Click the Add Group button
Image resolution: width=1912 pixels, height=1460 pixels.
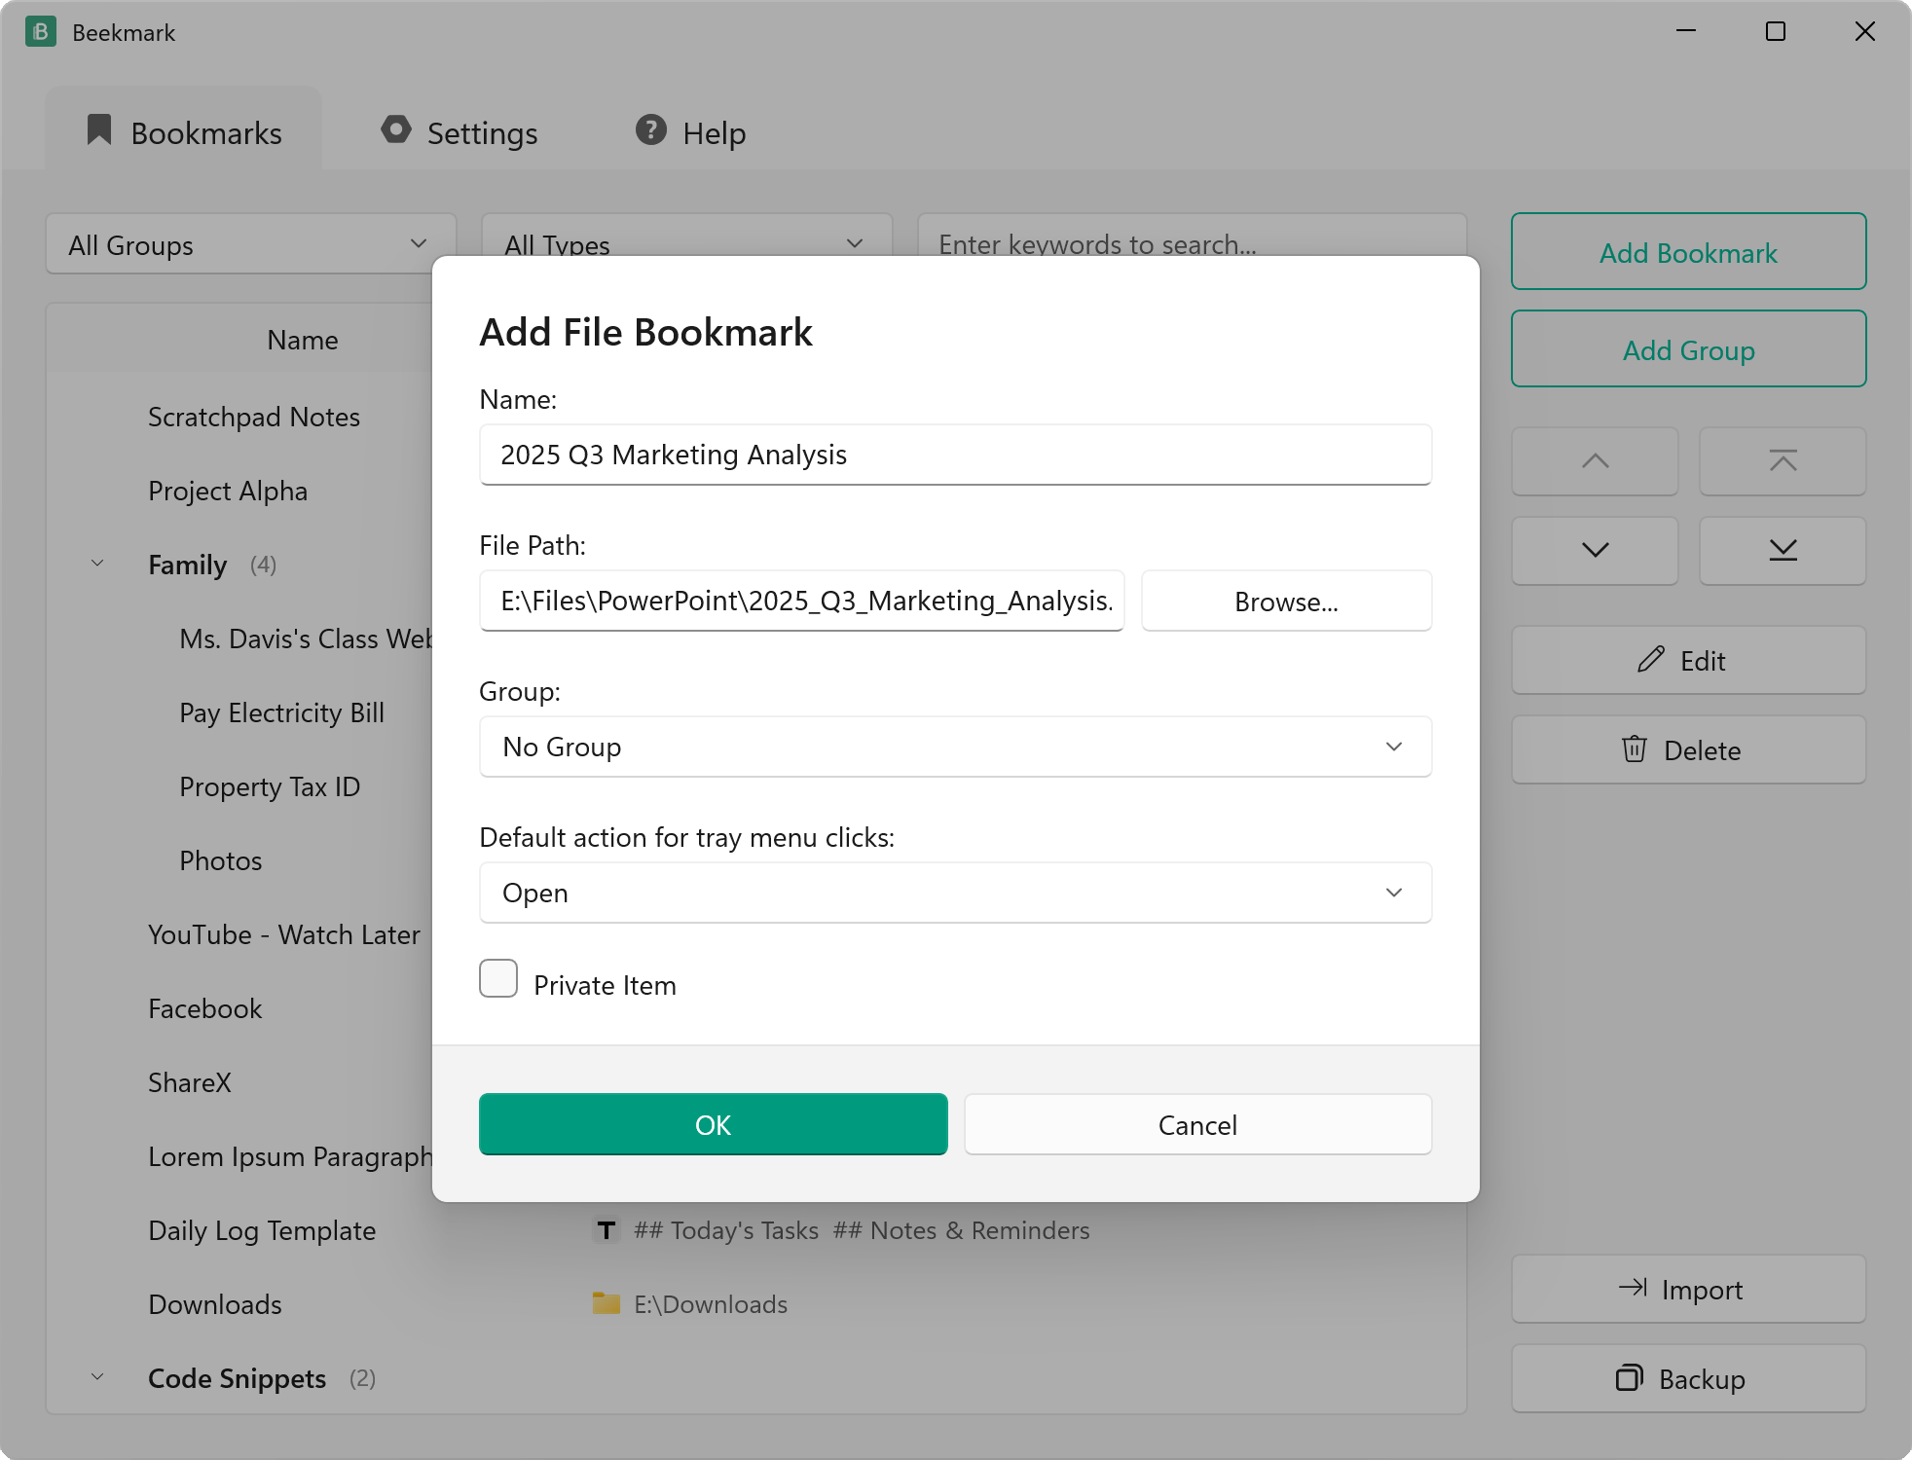(1688, 348)
